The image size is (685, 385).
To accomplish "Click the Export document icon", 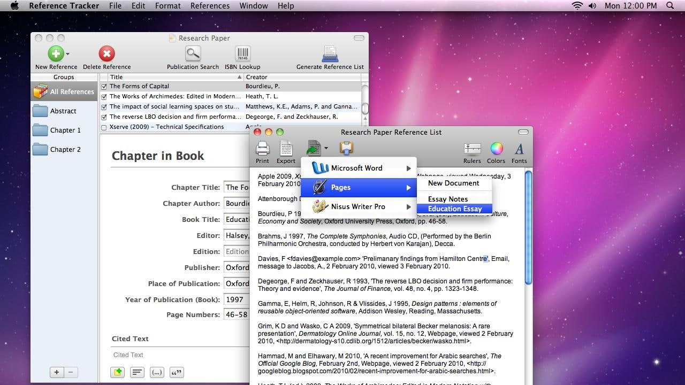I will [286, 148].
